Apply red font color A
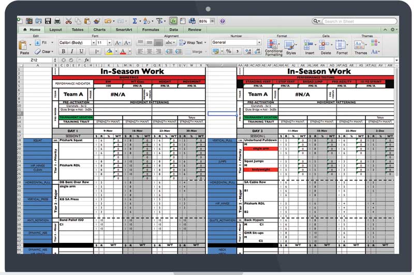This screenshot has height=275, width=414. [123, 51]
